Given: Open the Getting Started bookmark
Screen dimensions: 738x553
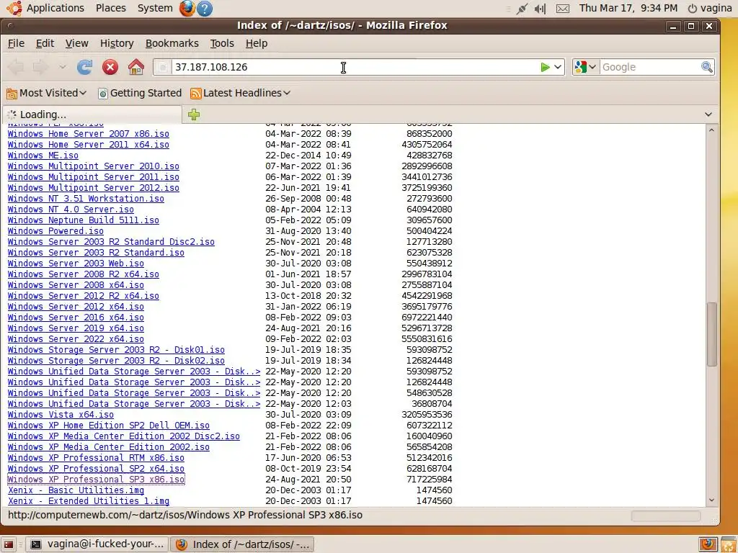Looking at the screenshot, I should 140,93.
